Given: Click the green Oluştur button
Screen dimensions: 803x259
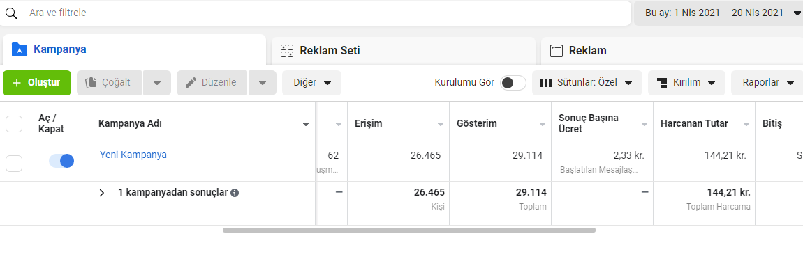Looking at the screenshot, I should (37, 83).
